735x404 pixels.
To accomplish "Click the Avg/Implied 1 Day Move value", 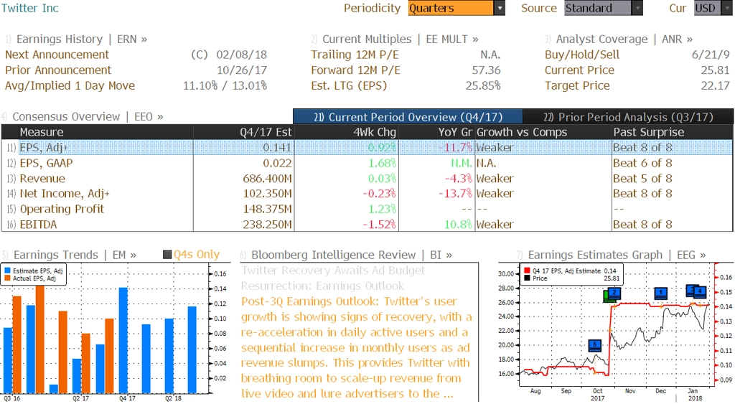I will [x=225, y=86].
